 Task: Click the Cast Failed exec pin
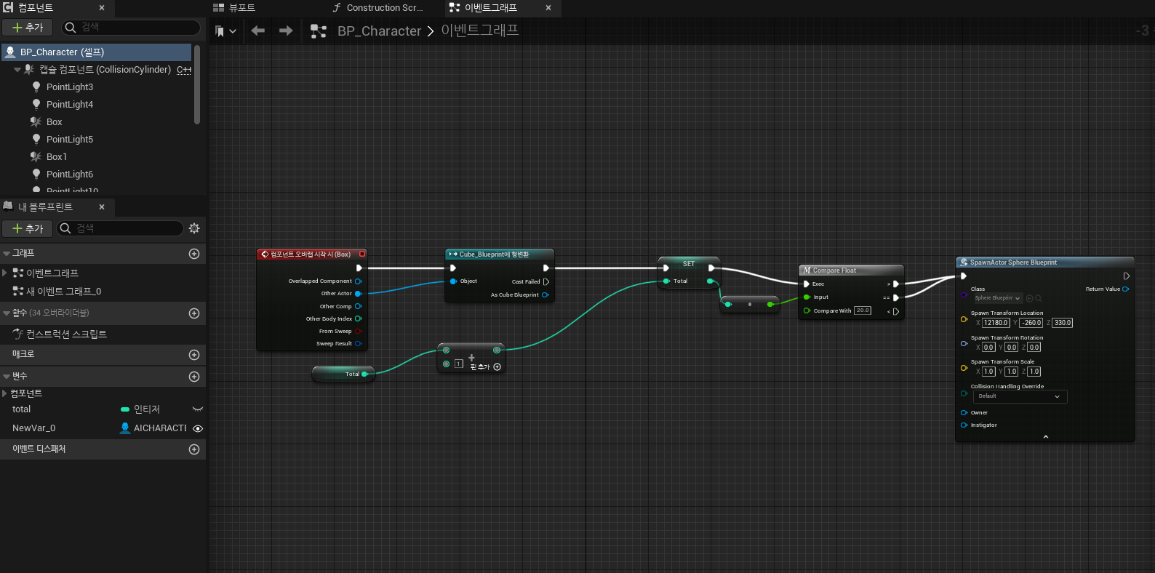[x=546, y=281]
